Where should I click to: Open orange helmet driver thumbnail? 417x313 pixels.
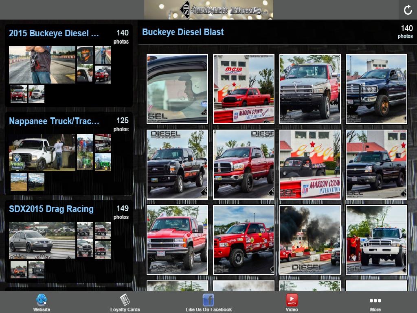point(85,55)
